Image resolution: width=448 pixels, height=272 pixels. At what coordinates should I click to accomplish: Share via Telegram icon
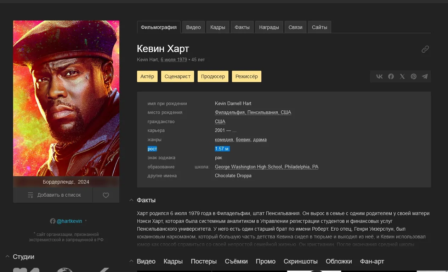[x=425, y=76]
